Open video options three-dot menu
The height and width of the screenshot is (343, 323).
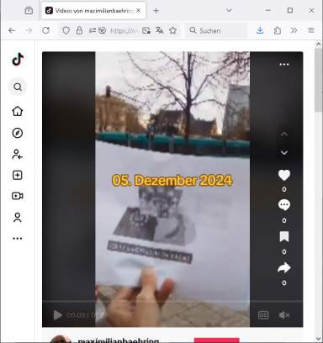tap(284, 65)
